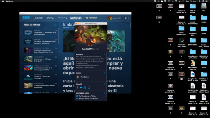Click the Wi-Fi icon in menu bar
Screen dimensions: 210x118
coord(176,1)
